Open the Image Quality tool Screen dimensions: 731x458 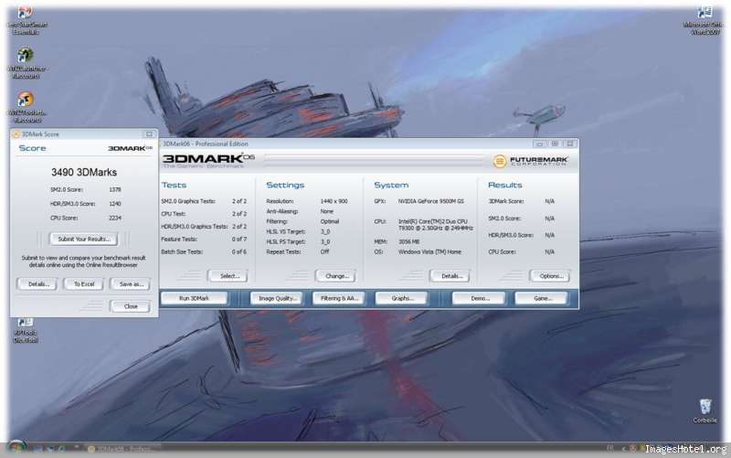[275, 298]
